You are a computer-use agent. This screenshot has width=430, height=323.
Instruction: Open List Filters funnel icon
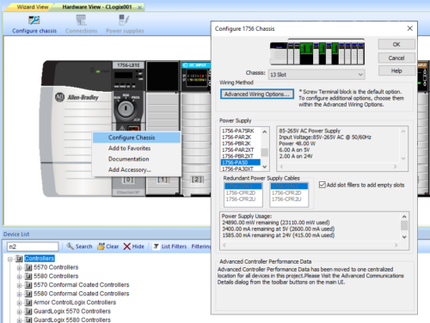tap(156, 247)
